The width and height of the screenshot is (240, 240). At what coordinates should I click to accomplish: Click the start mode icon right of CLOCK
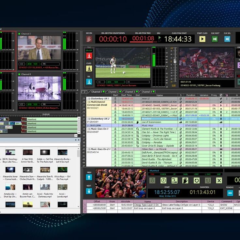pos(174,180)
